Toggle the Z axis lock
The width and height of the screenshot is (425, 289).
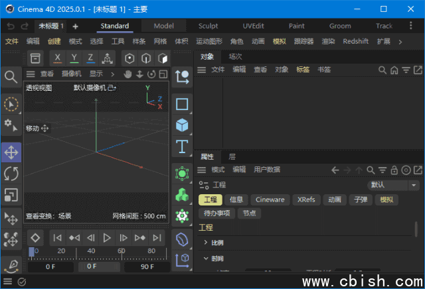(91, 58)
